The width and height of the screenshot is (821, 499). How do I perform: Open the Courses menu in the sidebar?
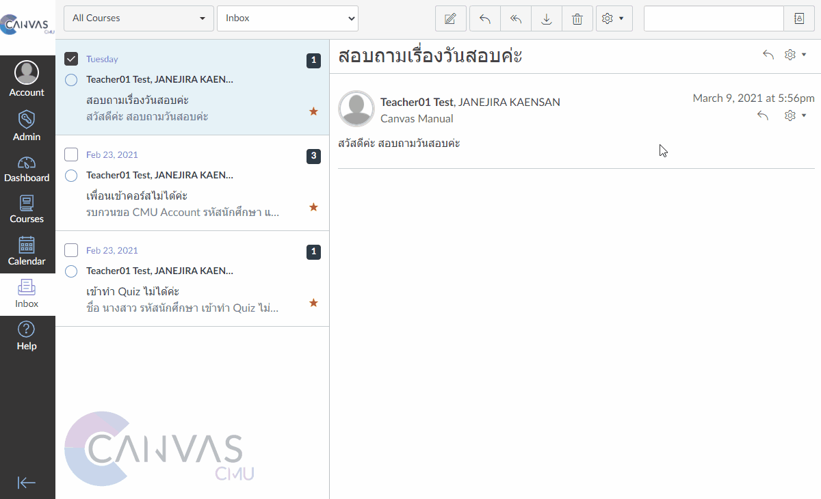tap(27, 209)
